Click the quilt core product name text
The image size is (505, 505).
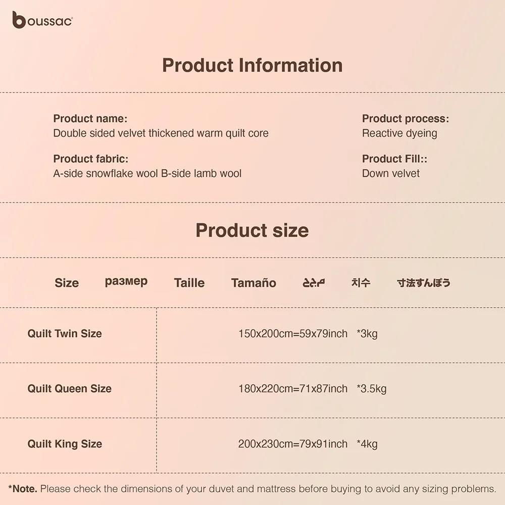161,133
